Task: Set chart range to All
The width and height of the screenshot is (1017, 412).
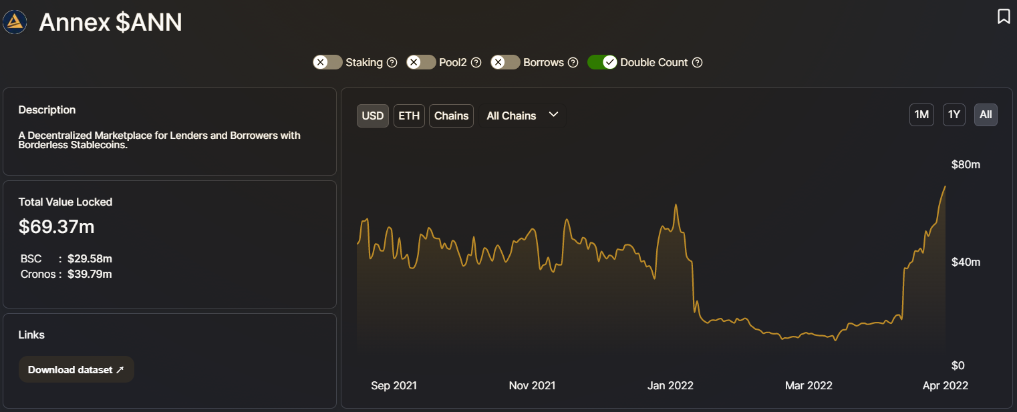Action: pyautogui.click(x=986, y=115)
